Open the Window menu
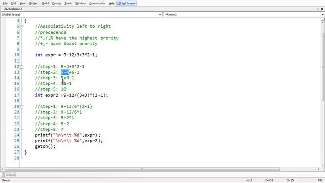 (80, 3)
